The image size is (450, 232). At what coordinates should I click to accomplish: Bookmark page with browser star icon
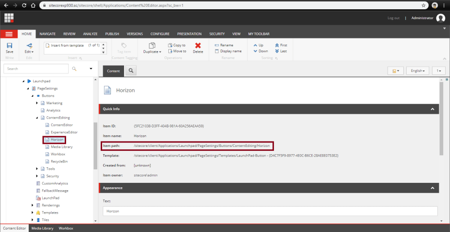coord(424,5)
